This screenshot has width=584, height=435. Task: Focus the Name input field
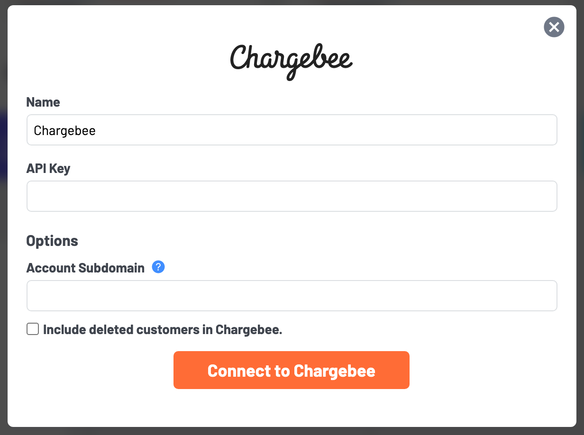292,130
